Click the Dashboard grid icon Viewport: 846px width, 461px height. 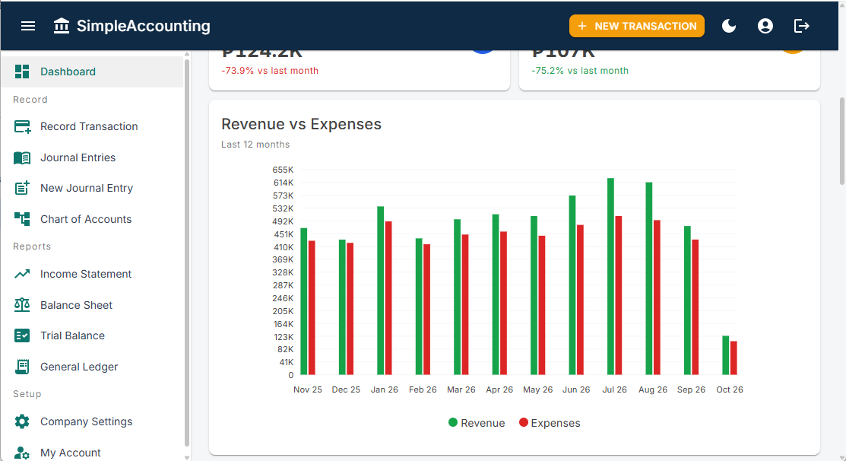22,72
